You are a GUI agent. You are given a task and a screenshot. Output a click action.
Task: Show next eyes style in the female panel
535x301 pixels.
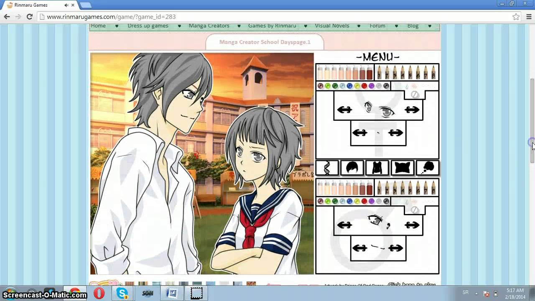[412, 110]
